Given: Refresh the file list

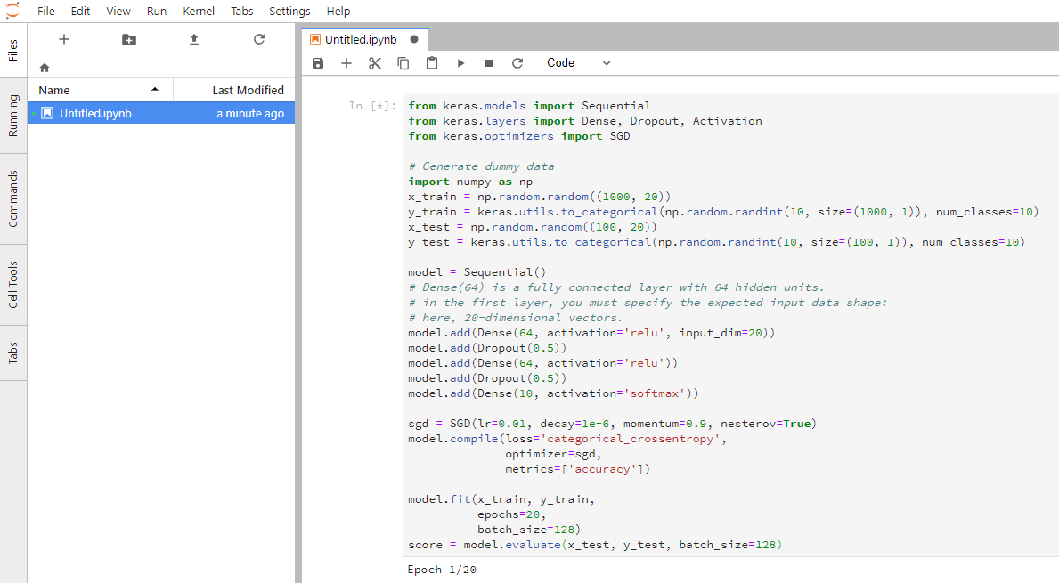Looking at the screenshot, I should pyautogui.click(x=259, y=39).
